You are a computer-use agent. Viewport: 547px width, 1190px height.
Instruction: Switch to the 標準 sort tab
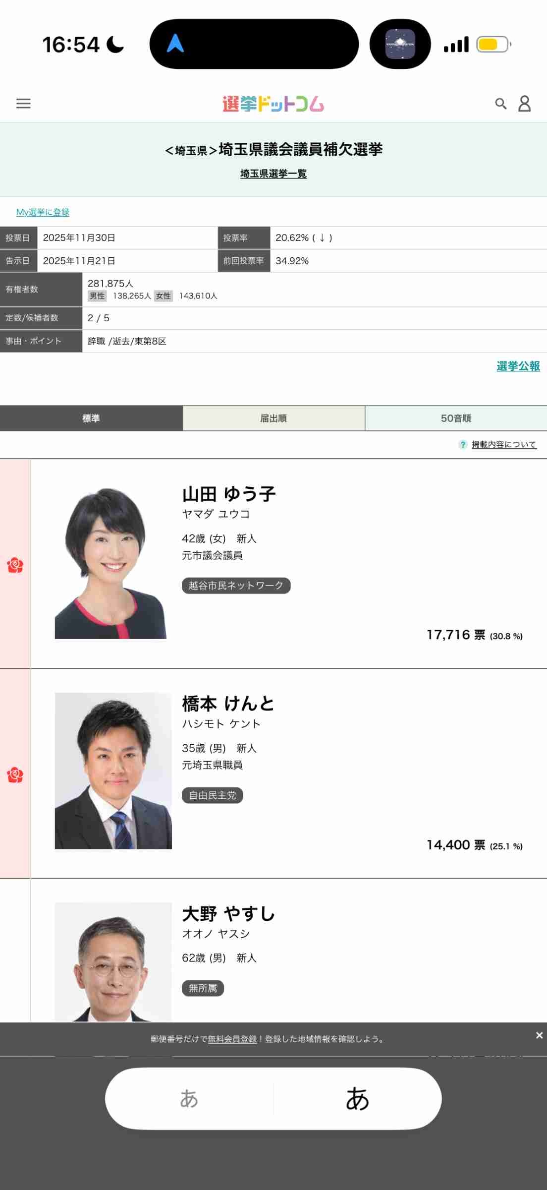coord(91,418)
